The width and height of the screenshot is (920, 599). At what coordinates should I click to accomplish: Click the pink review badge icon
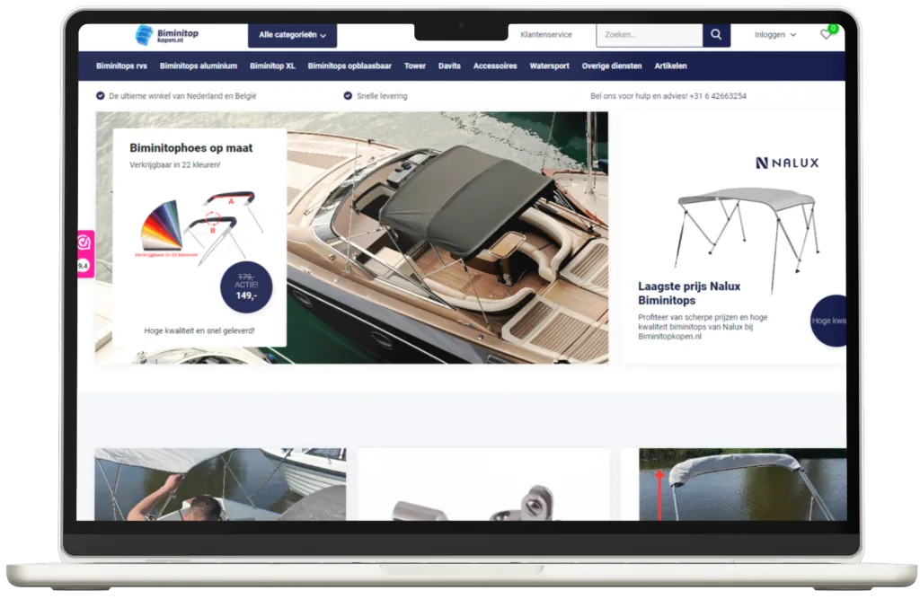point(84,242)
